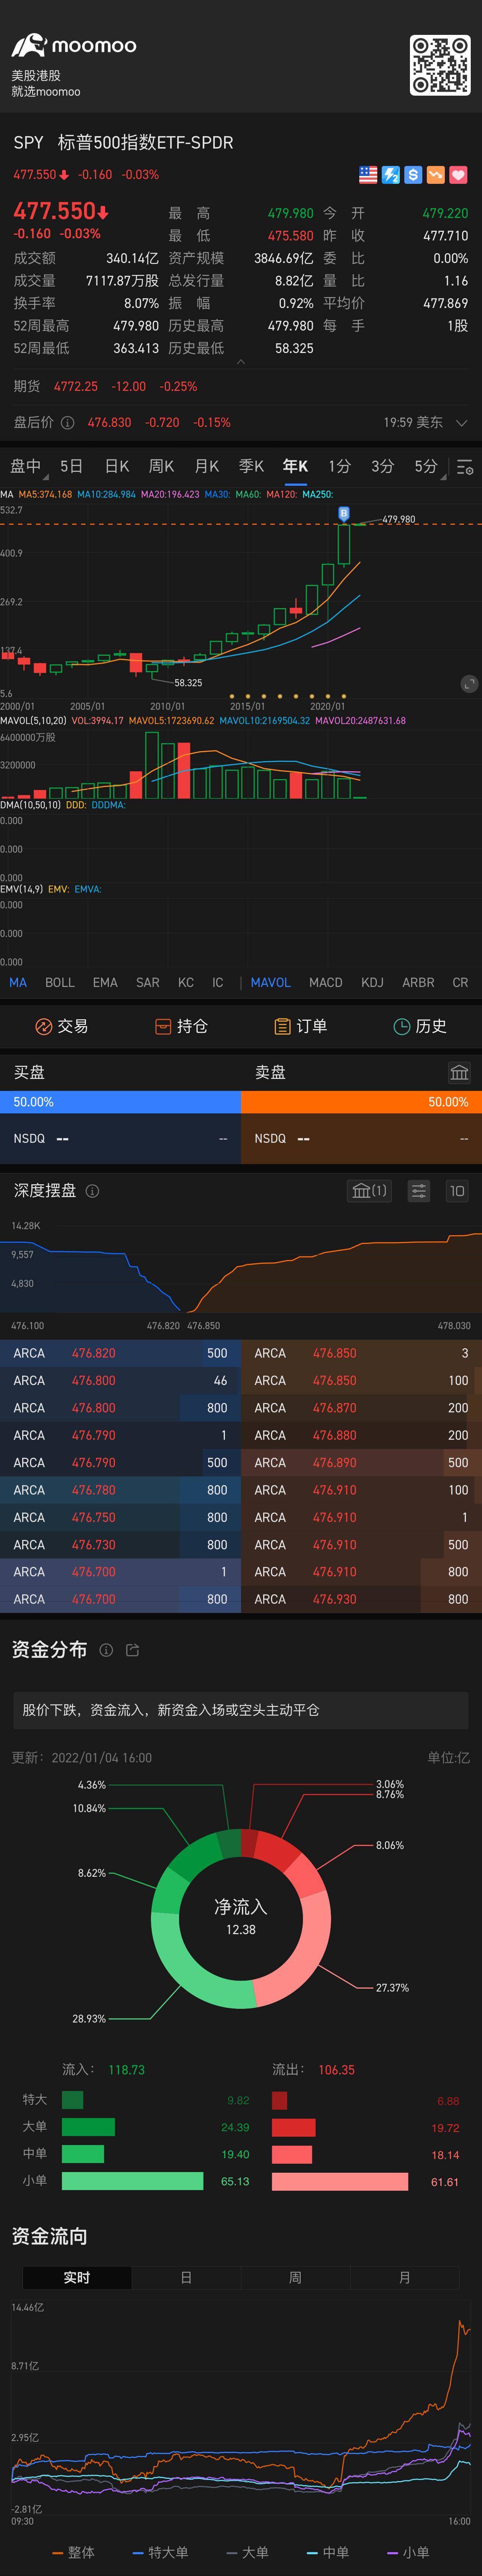Tap the blue dollar sign icon
Image resolution: width=482 pixels, height=2576 pixels.
[x=413, y=175]
